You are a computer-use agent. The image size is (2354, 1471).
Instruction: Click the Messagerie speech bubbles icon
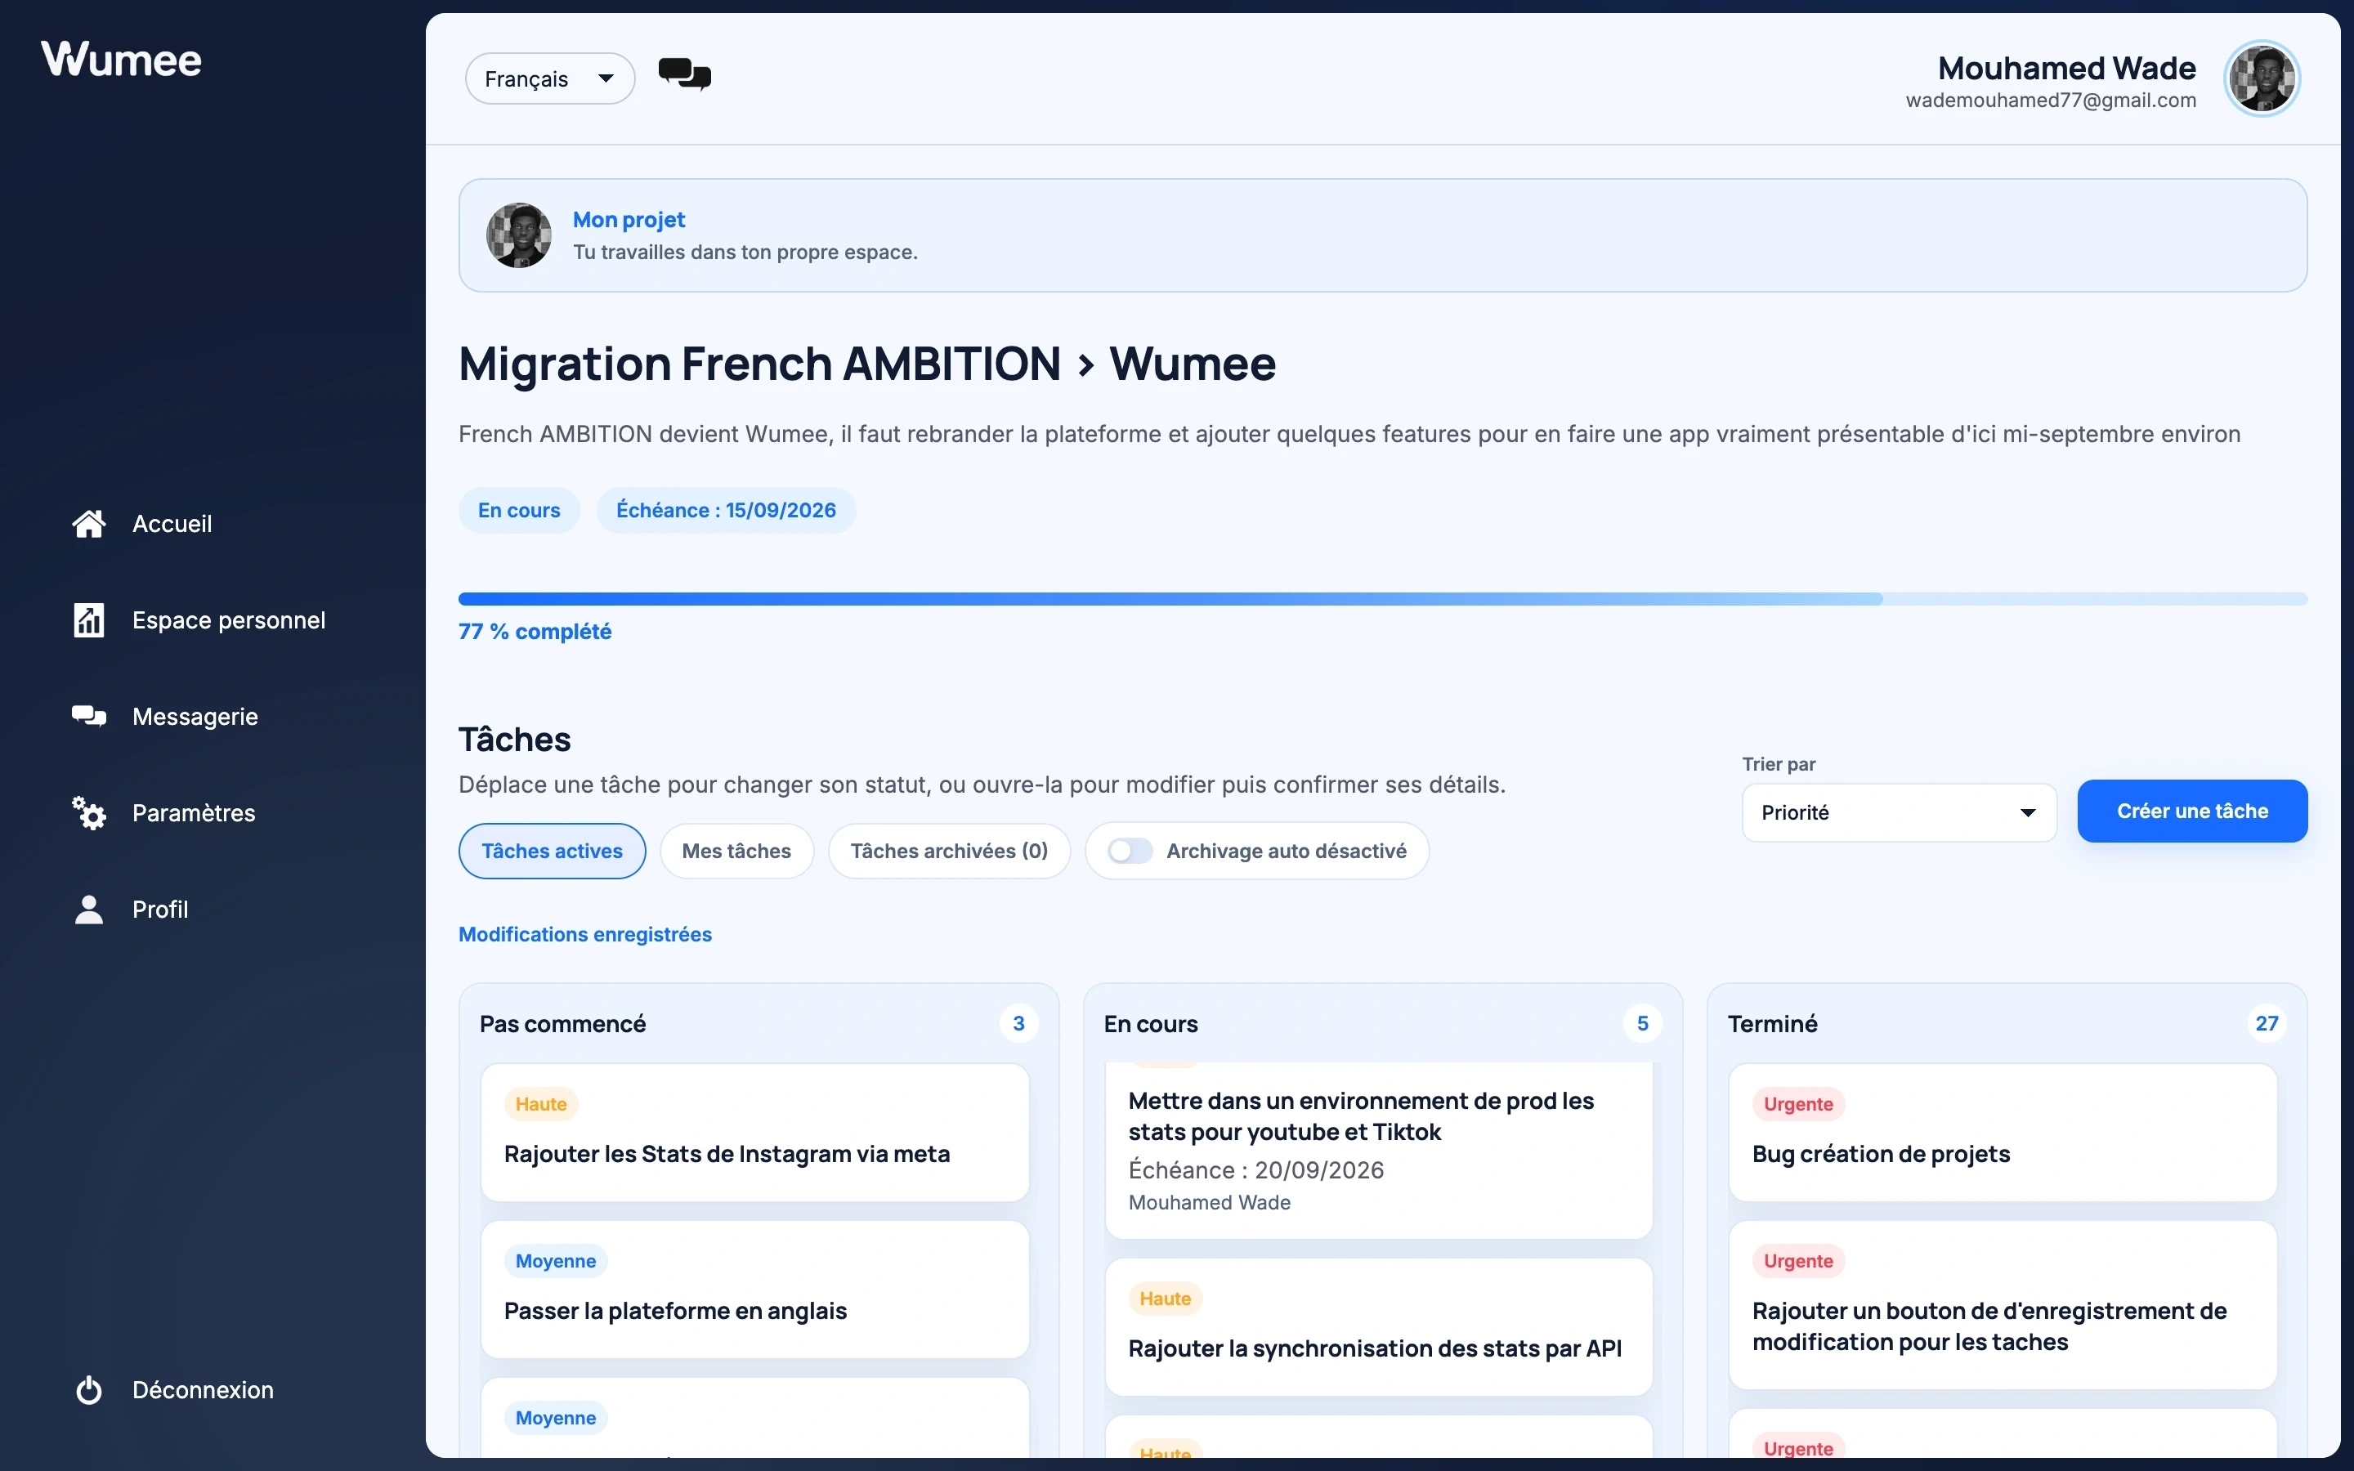tap(88, 716)
